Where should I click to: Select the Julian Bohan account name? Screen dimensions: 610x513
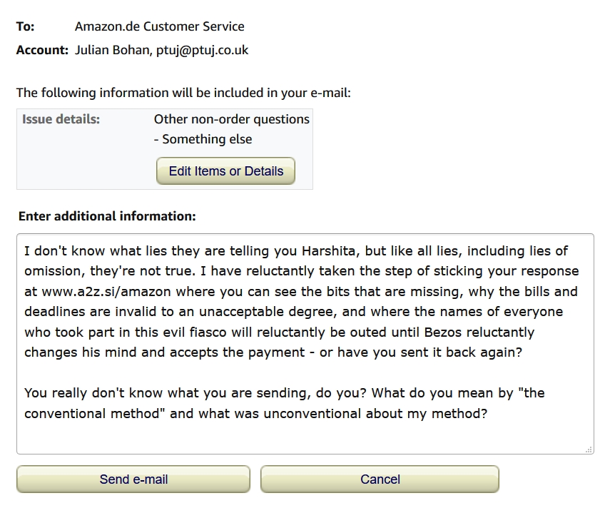pos(112,50)
